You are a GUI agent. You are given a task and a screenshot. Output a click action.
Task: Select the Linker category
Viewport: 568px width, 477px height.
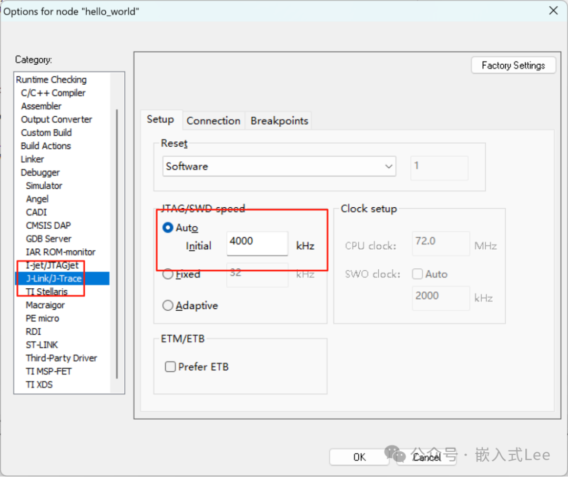click(32, 159)
